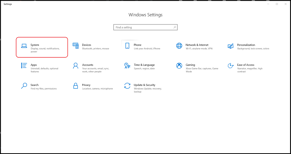Screen dimensions: 291x154
Task: Open the Time & Language icon
Action: [127, 66]
